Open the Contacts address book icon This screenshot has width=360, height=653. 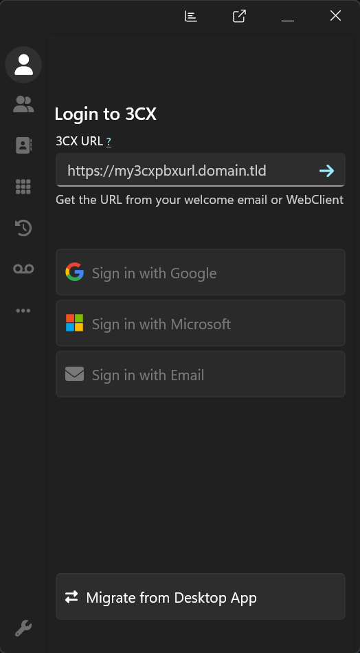coord(23,145)
